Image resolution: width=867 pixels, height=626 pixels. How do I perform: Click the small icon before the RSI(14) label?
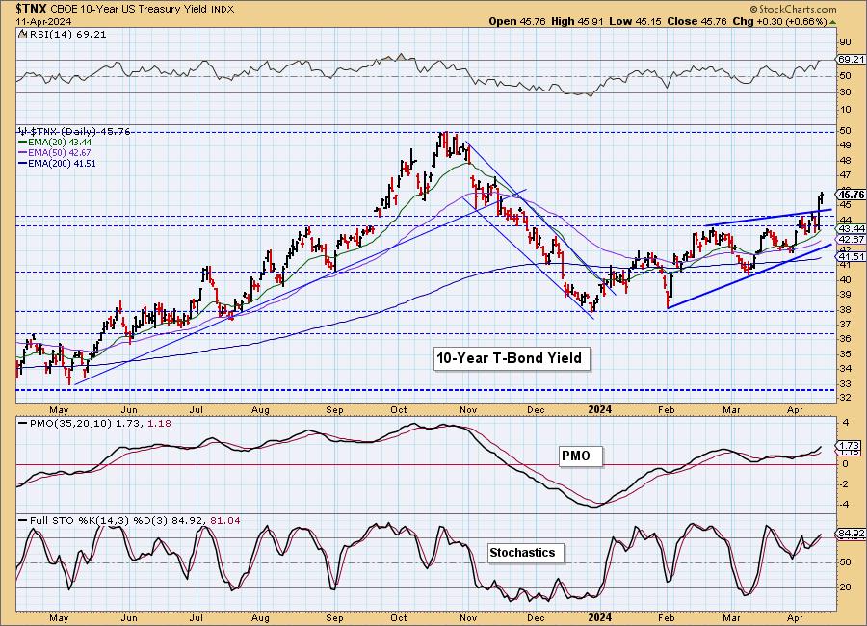pos(22,34)
